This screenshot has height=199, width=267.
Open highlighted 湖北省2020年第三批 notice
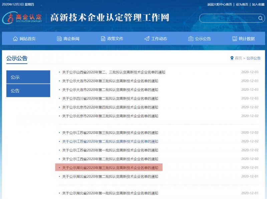[110, 168]
